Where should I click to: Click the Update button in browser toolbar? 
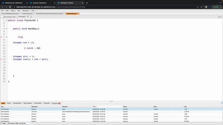(x=217, y=7)
